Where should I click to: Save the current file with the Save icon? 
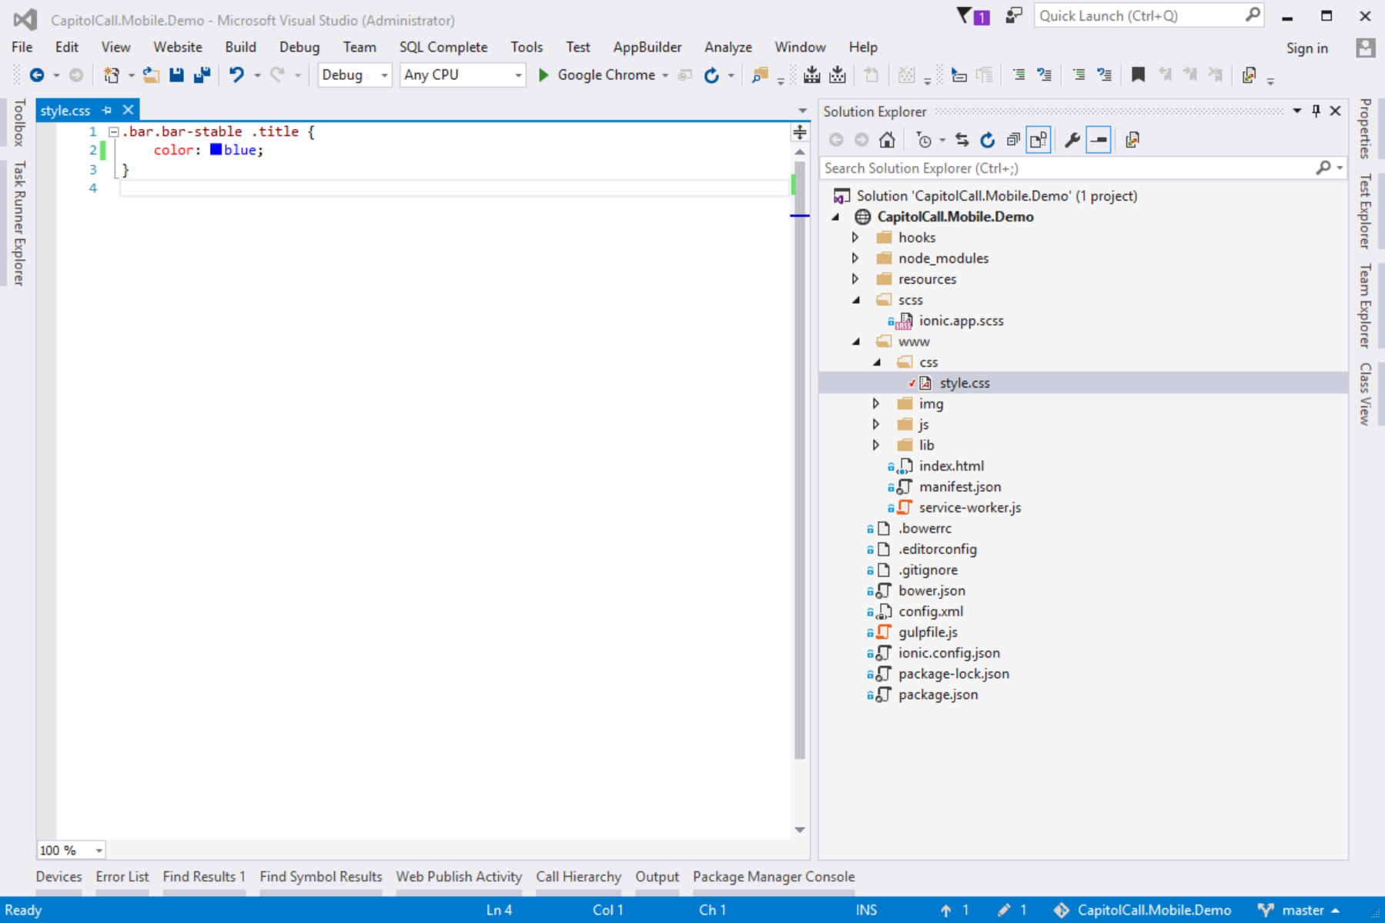[176, 75]
